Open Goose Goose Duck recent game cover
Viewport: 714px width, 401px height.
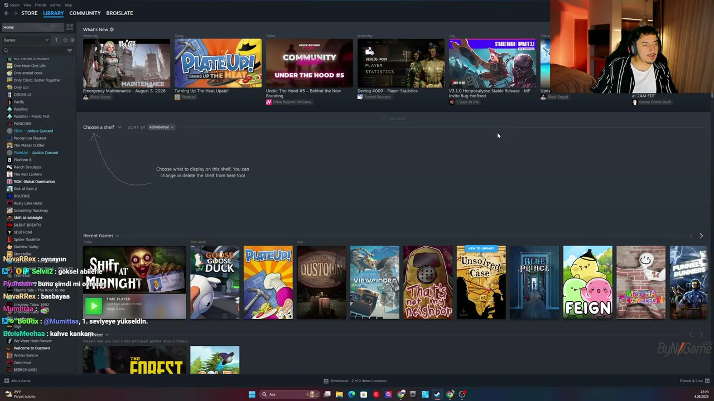[x=215, y=282]
